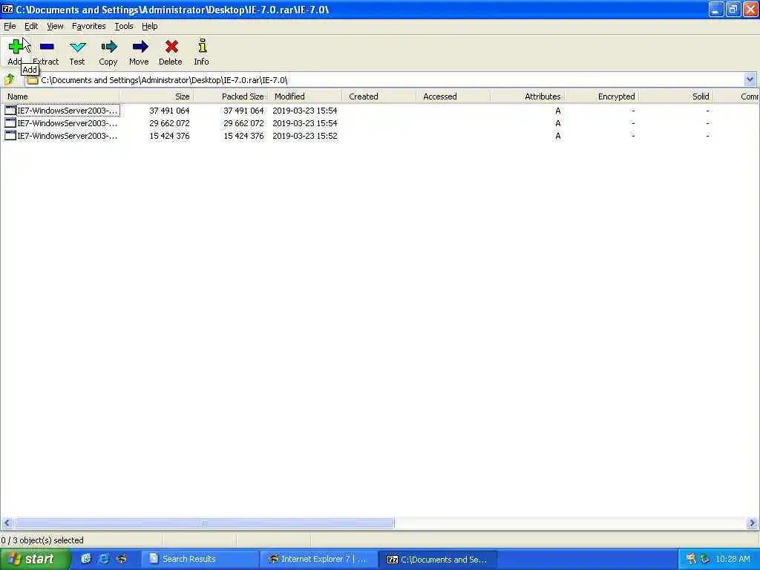
Task: Open the Edit menu
Action: click(31, 26)
